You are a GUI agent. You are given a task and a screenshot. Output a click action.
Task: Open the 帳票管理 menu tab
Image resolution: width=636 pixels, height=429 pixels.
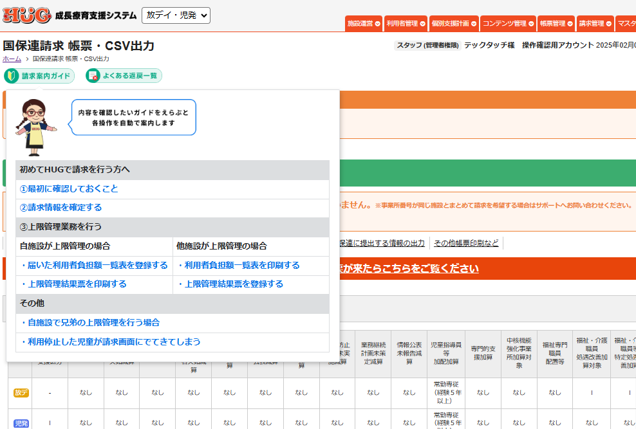(x=556, y=24)
